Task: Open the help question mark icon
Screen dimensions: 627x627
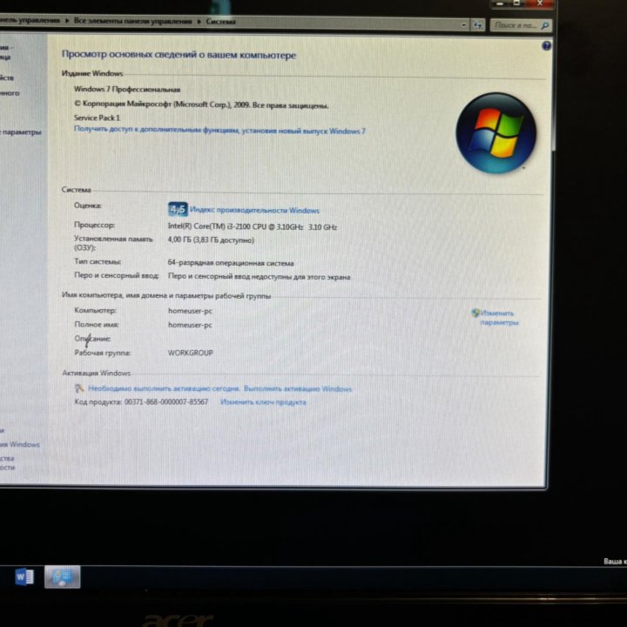Action: [546, 46]
